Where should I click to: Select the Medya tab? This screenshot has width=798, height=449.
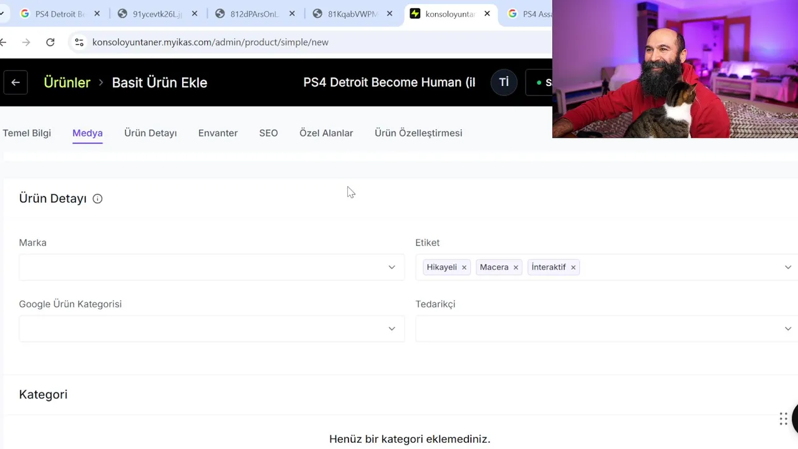(x=87, y=133)
